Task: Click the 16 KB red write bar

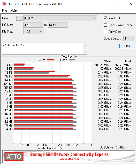Action: click(x=34, y=72)
